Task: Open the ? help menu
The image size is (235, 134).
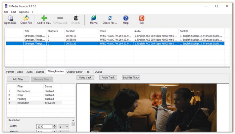Action: 32,12
